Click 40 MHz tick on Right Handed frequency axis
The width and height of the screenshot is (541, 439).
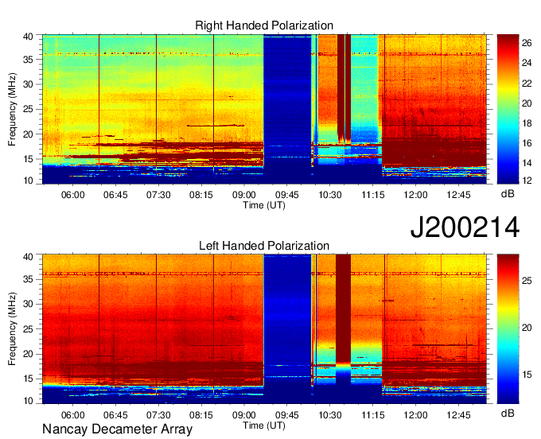click(x=28, y=37)
